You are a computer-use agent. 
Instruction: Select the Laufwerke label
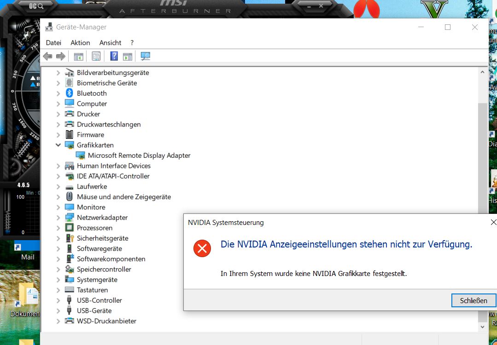(92, 186)
